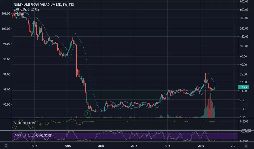Select the SAR (0.02, 0.02, 0.2) indicator label

(27, 9)
